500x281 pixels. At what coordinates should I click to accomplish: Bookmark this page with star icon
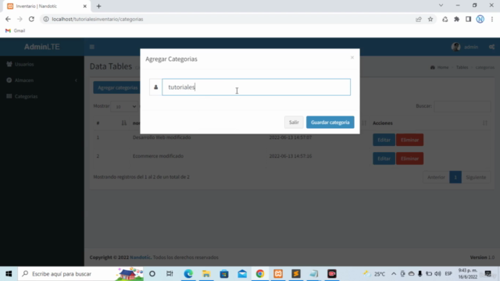pyautogui.click(x=430, y=19)
